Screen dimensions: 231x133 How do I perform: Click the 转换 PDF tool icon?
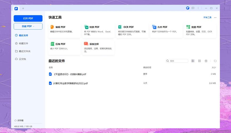(86, 27)
